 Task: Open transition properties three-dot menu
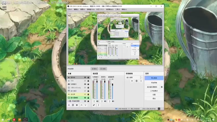tap(141, 81)
